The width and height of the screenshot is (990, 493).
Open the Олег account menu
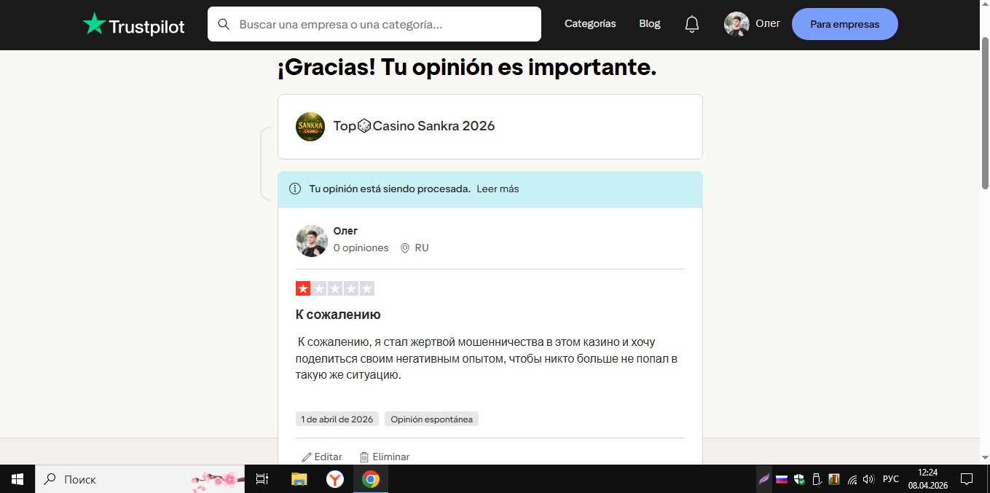click(x=768, y=23)
